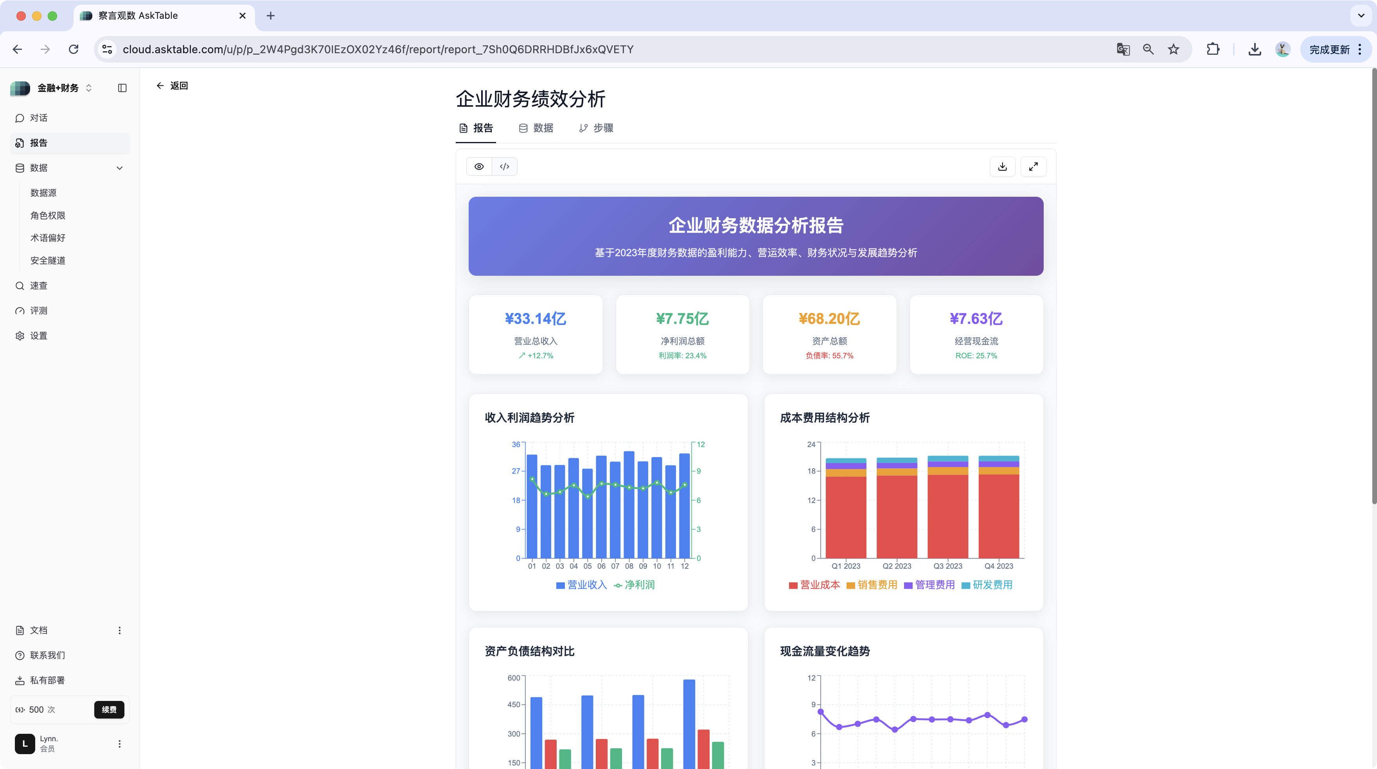Image resolution: width=1377 pixels, height=769 pixels.
Task: Click the 返回 back link
Action: (x=172, y=86)
